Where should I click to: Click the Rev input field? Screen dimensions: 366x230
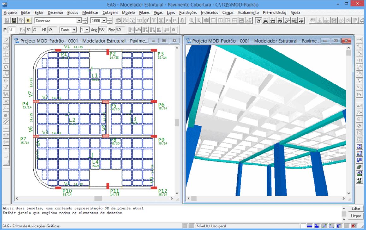(x=118, y=29)
